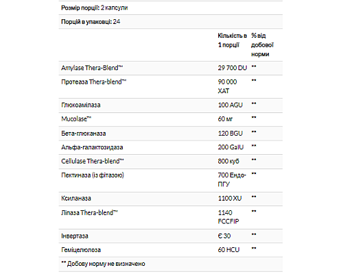Click the Ліпаза Thera-blend ingredient name
The height and width of the screenshot is (274, 343).
point(89,213)
